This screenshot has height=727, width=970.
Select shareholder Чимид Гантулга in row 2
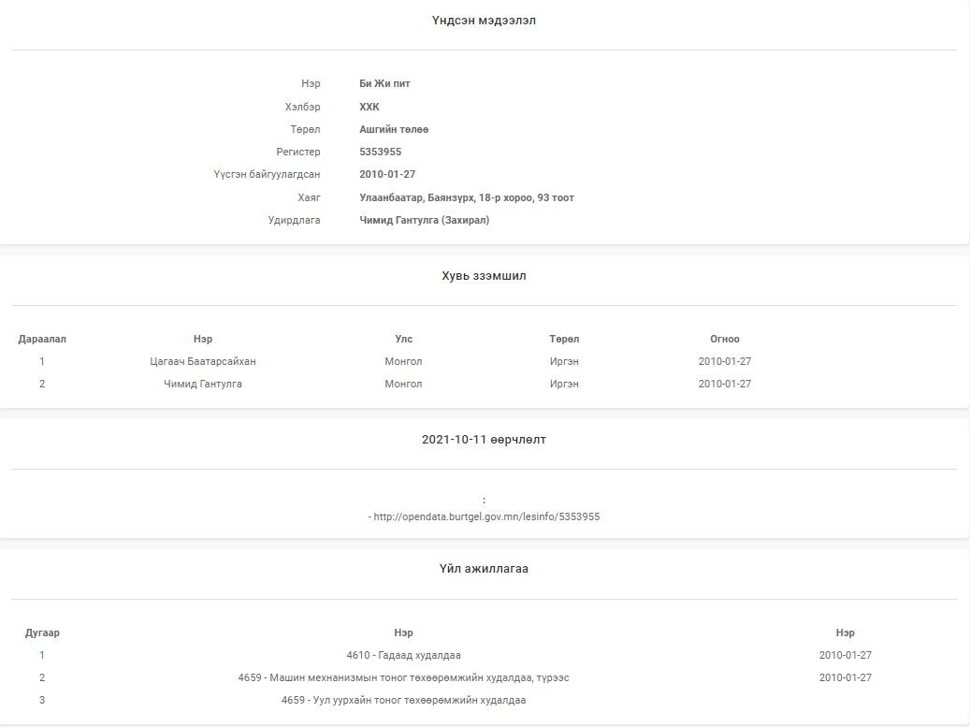pos(202,384)
